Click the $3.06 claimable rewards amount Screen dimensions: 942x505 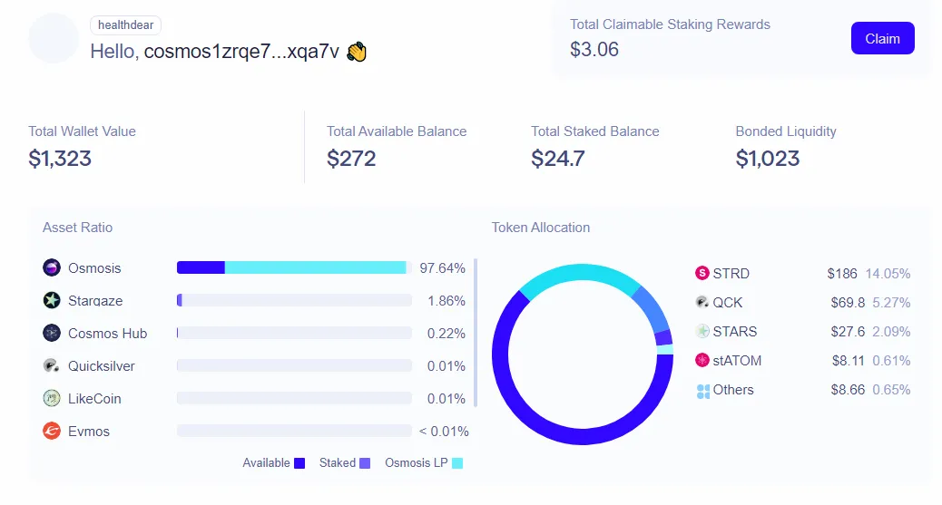click(594, 49)
